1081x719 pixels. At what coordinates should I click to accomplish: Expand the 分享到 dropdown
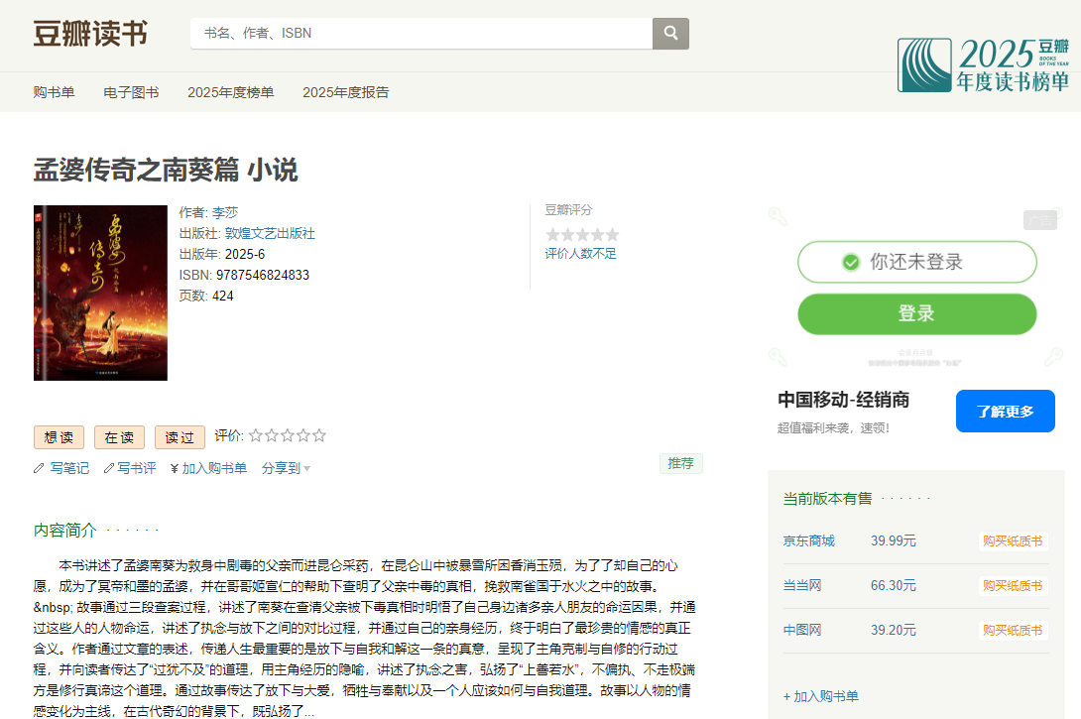coord(286,468)
